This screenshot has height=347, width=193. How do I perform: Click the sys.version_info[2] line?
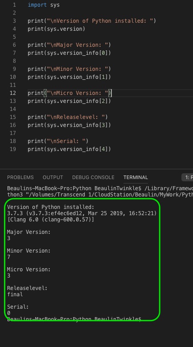coord(69,101)
